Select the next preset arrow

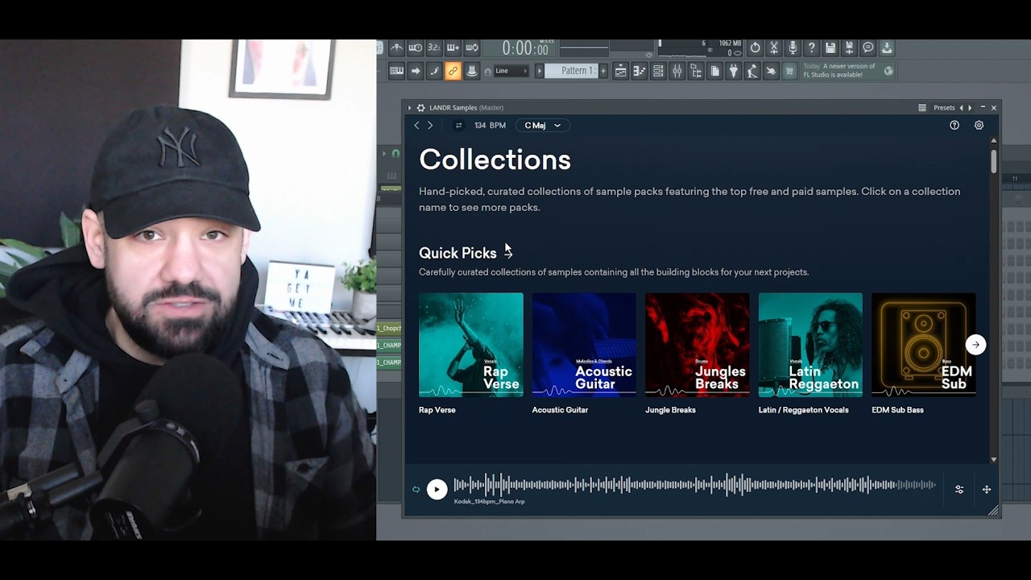[970, 107]
